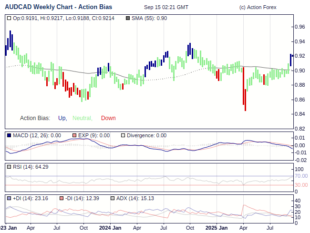Click the '2025 Jan' x-axis label
The width and height of the screenshot is (310, 233).
tap(217, 228)
